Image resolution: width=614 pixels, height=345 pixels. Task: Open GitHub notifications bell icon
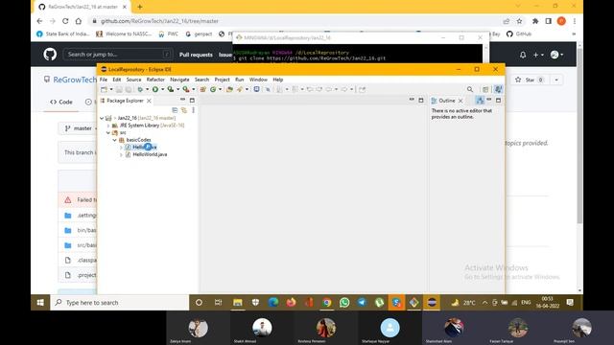pos(523,56)
